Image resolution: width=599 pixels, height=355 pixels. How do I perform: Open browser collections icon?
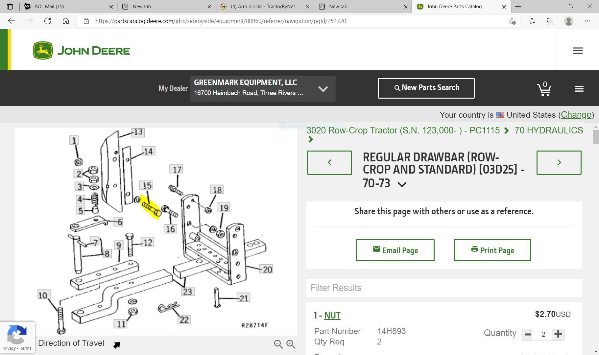tap(550, 21)
